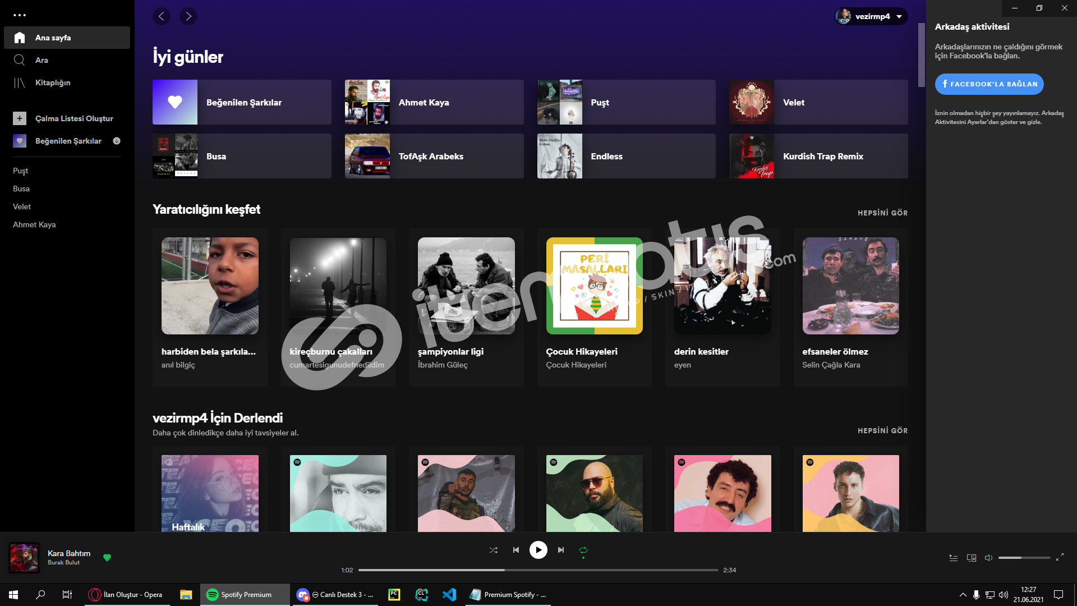Viewport: 1077px width, 606px height.
Task: Go to Ana sayfa in sidebar
Action: click(x=67, y=38)
